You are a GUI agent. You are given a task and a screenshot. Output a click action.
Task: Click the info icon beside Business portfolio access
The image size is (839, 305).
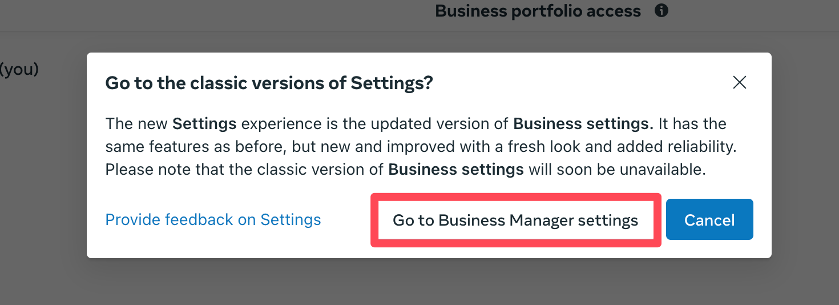point(661,10)
